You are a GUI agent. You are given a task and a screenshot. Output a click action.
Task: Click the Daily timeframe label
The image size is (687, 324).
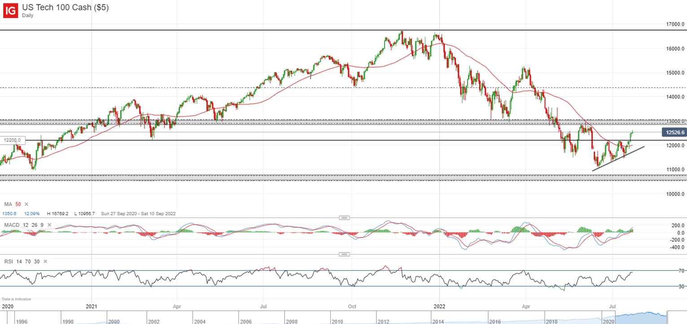(x=28, y=15)
